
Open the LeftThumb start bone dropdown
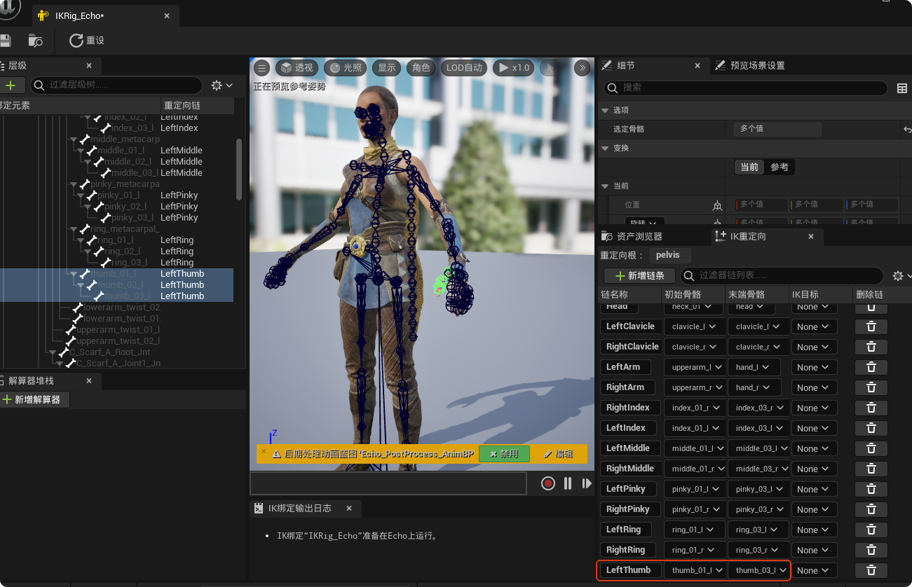pyautogui.click(x=695, y=570)
